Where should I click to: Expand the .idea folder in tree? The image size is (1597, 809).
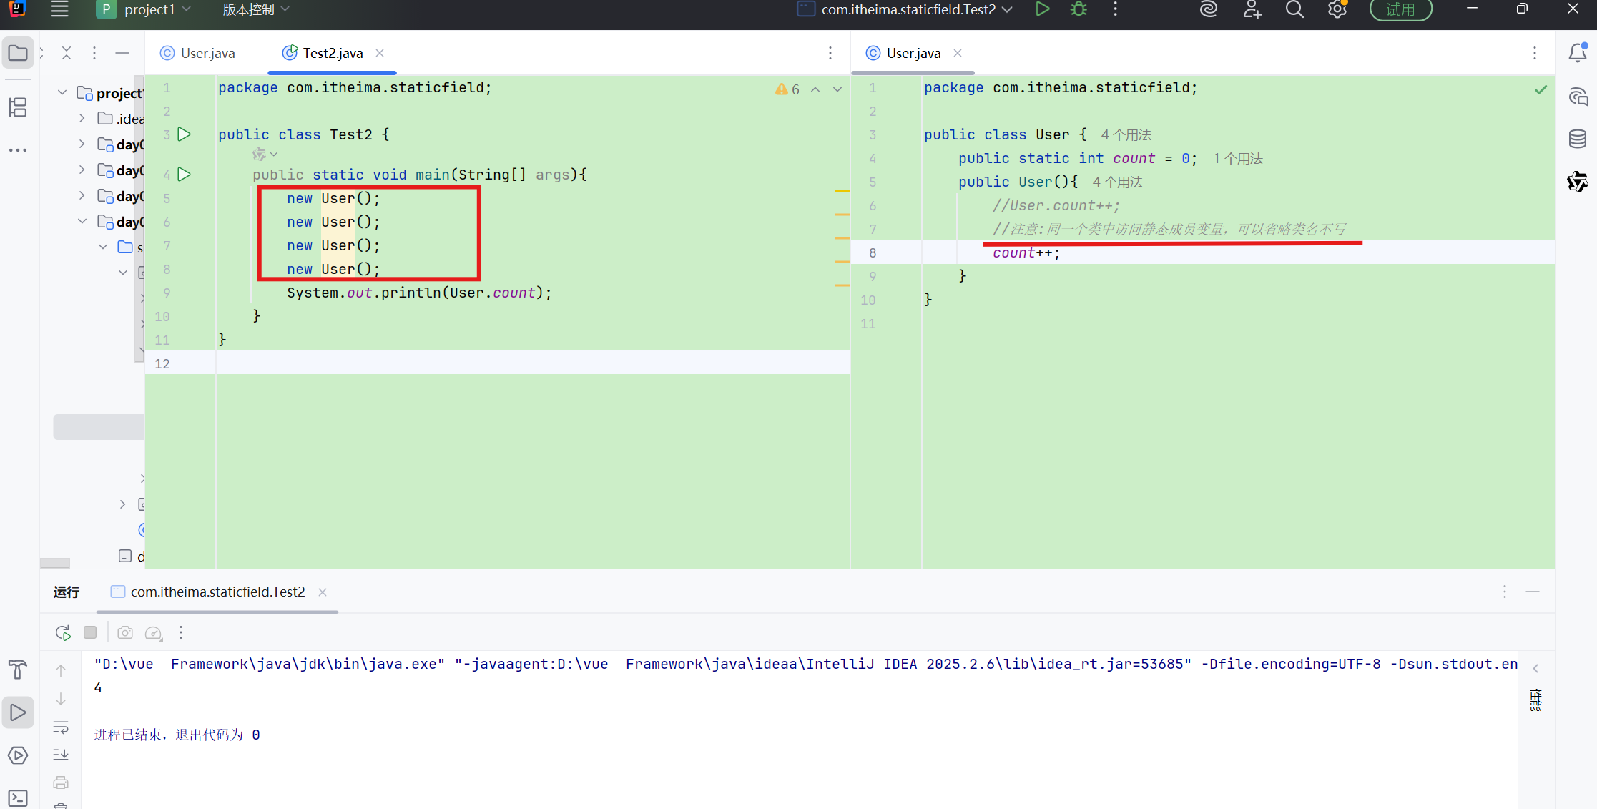point(82,118)
